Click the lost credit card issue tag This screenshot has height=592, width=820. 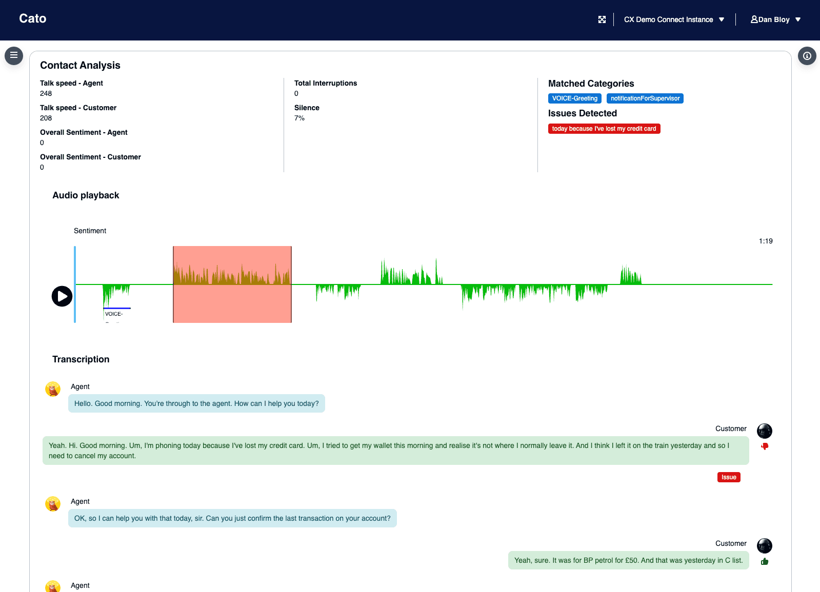point(604,129)
